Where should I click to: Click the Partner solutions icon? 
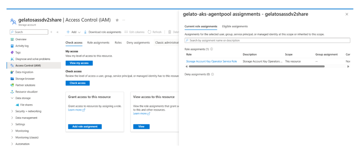(12, 85)
